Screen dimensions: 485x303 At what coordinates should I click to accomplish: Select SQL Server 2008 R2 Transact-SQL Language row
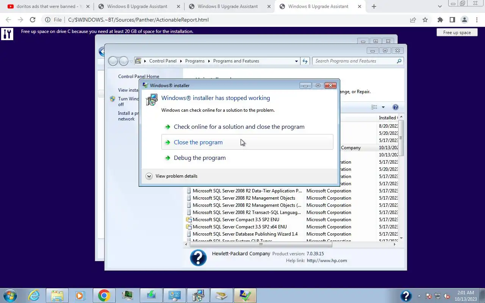click(x=247, y=212)
